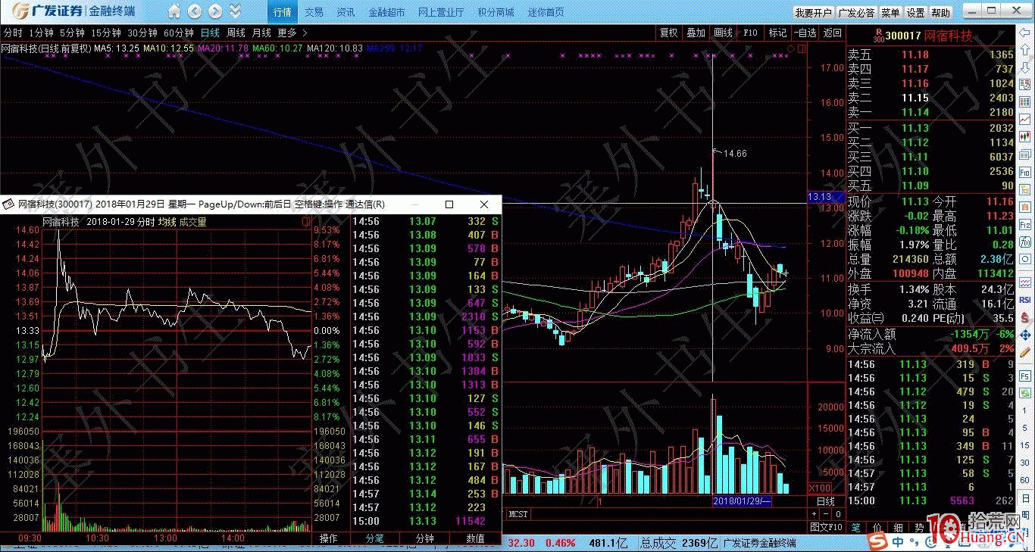Select the 1分钟 period
Viewport: 1035px width, 552px height.
coord(41,33)
